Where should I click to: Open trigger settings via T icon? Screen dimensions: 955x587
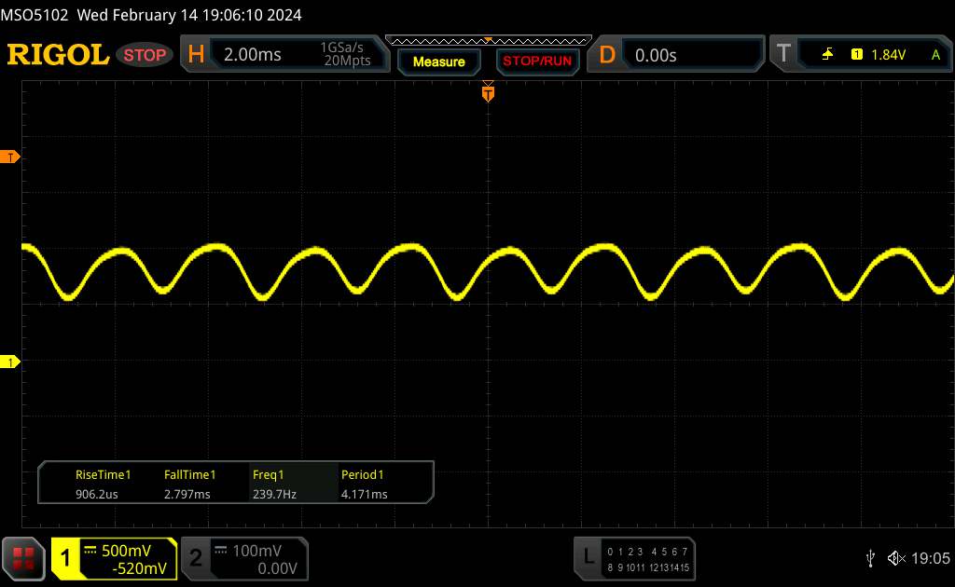tap(783, 55)
